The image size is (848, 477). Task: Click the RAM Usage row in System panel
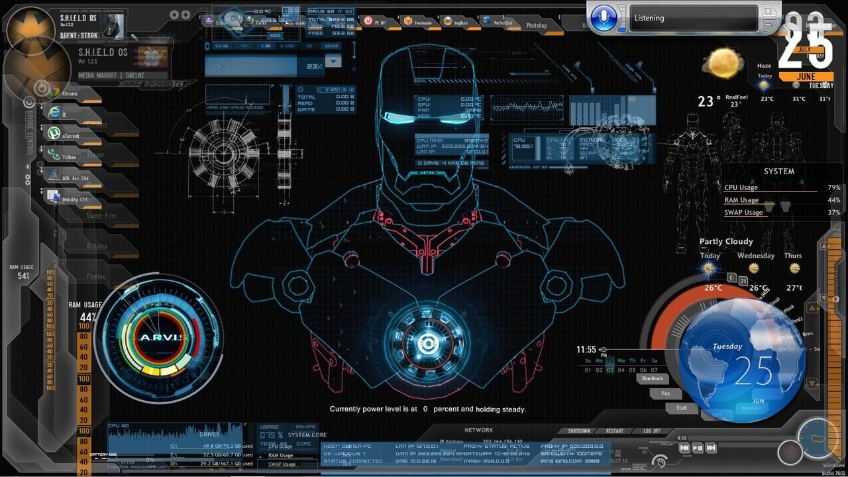coord(782,200)
